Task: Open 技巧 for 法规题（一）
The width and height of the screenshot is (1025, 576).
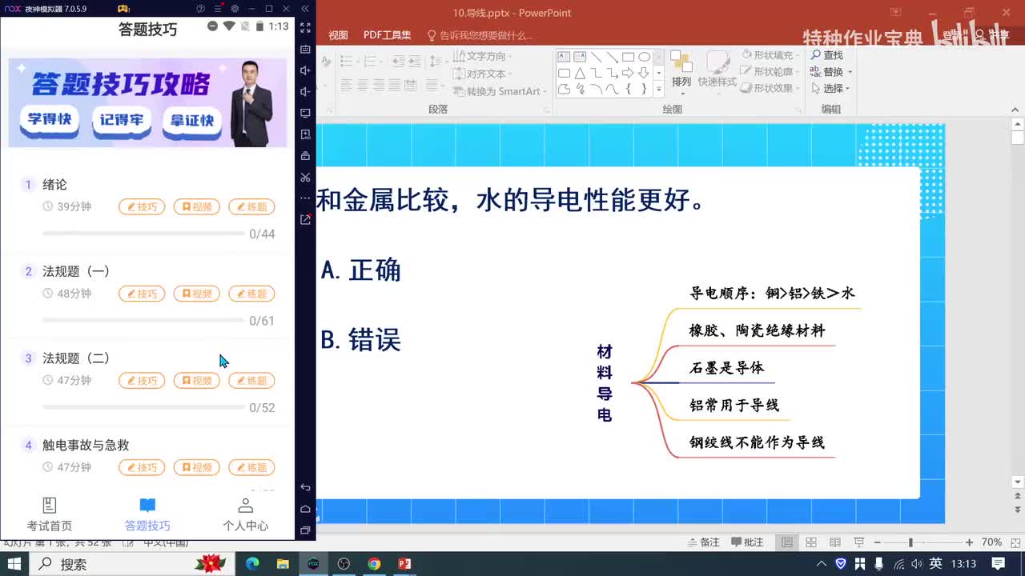Action: point(142,294)
